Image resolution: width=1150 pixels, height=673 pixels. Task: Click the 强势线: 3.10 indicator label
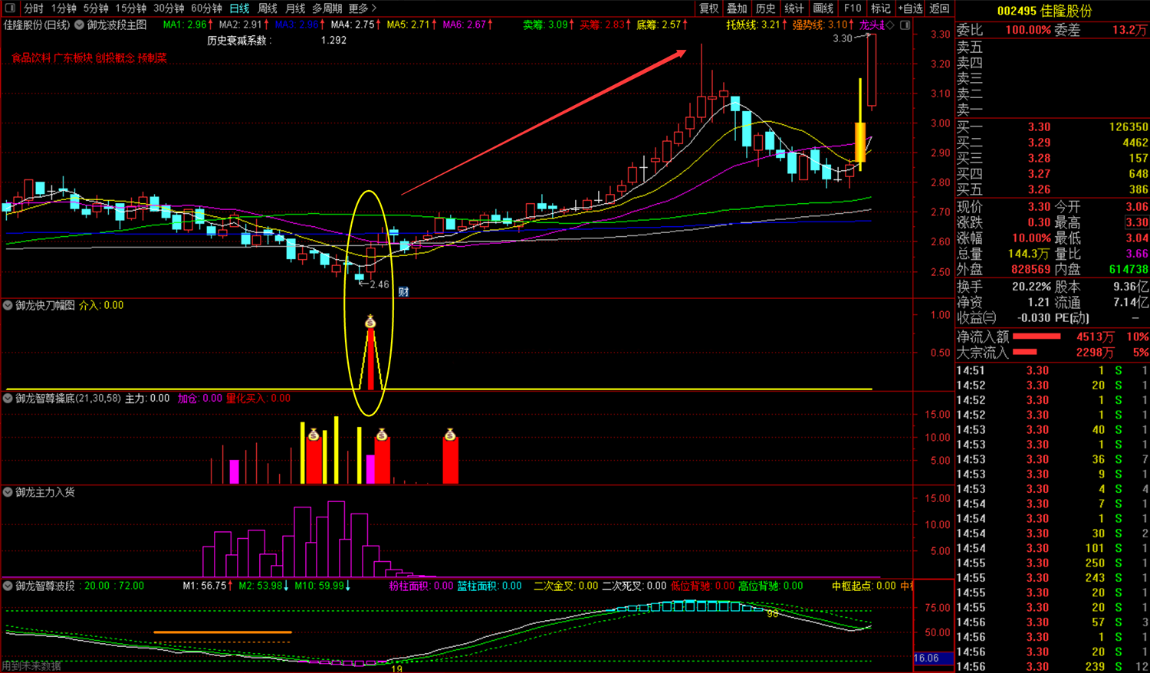[823, 25]
